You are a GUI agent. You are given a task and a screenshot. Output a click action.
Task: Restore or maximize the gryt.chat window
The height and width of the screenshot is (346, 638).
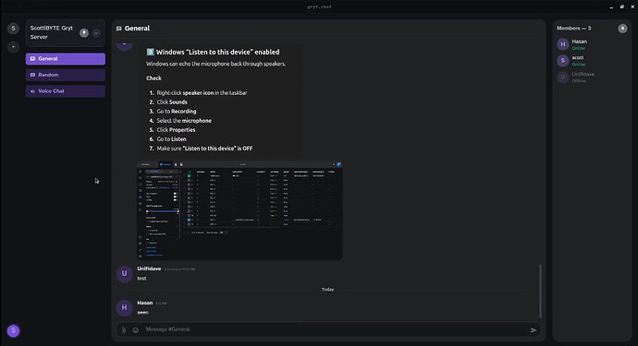621,6
